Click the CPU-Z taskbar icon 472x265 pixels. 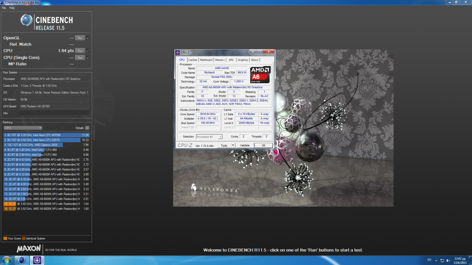[x=37, y=260]
